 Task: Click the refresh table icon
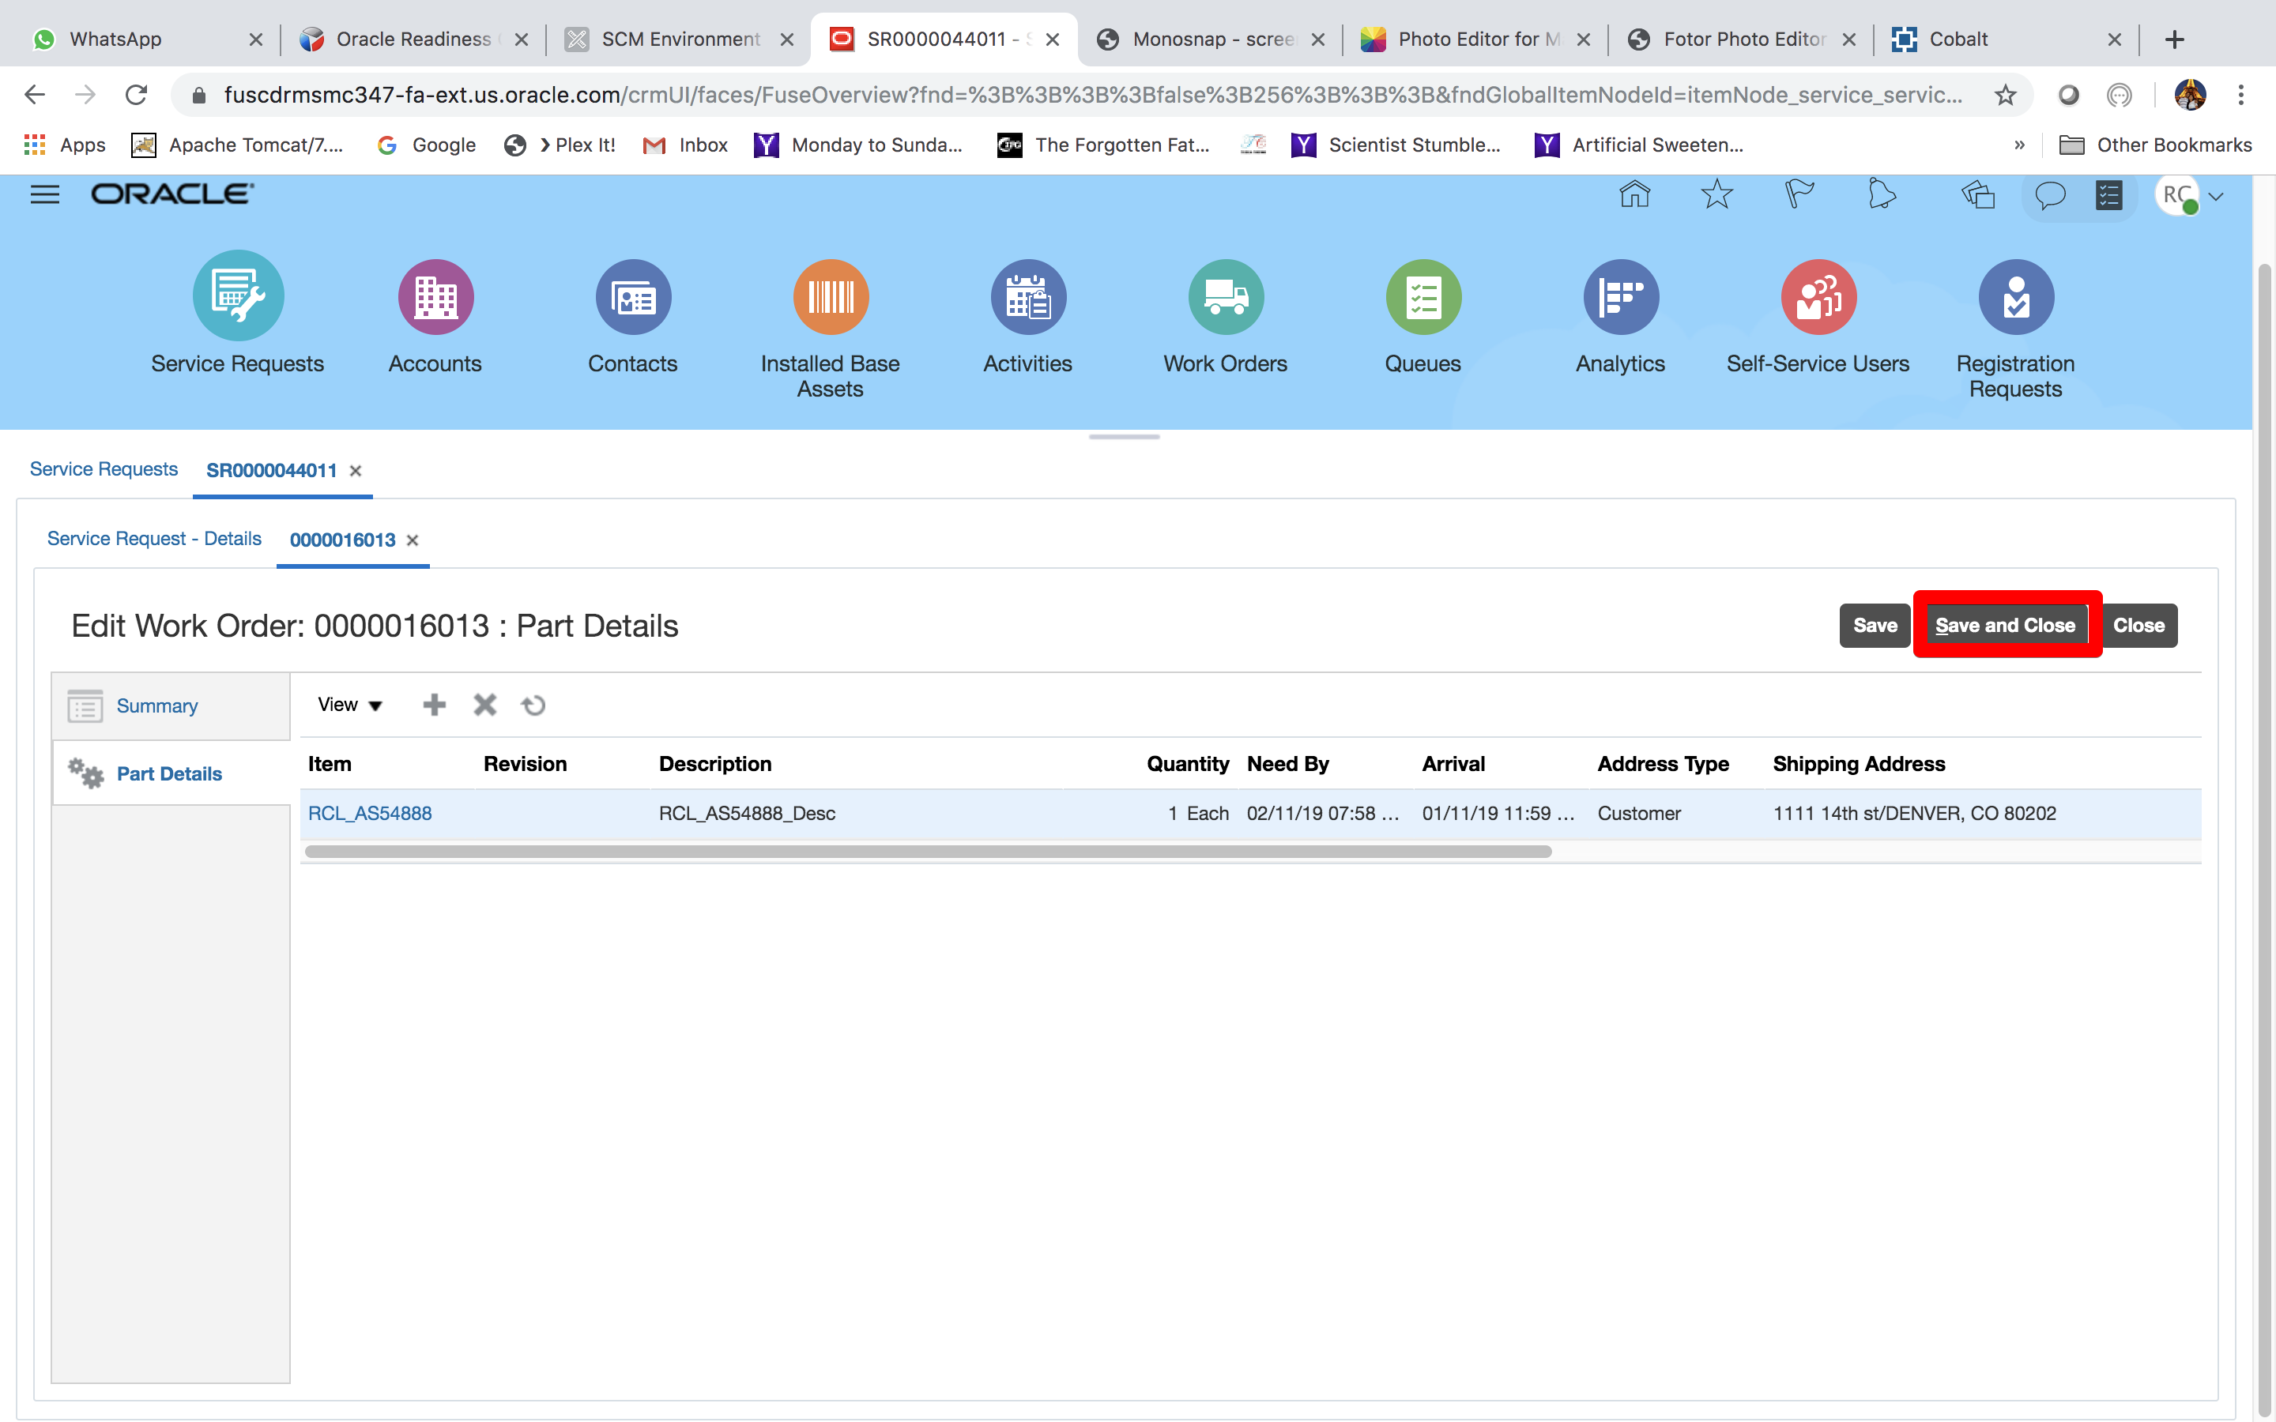pyautogui.click(x=533, y=705)
